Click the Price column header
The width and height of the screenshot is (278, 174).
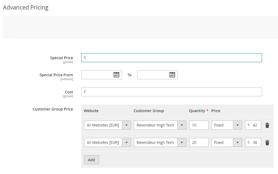[216, 110]
